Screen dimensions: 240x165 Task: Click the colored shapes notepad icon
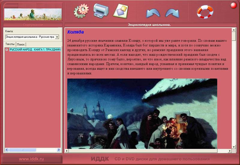[x=120, y=11]
